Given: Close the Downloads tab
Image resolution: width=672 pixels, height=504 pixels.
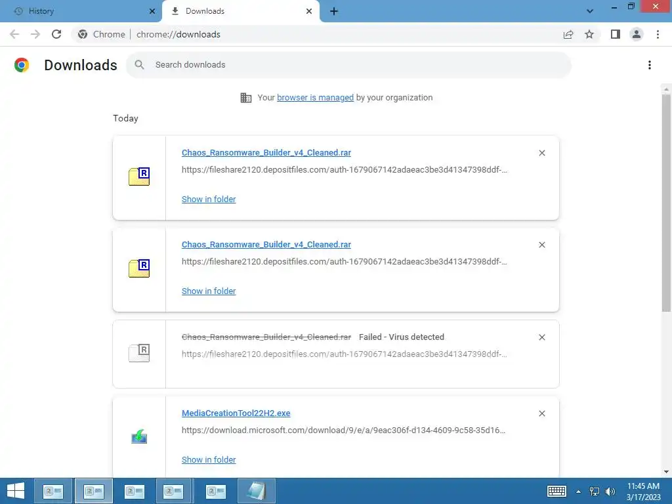Looking at the screenshot, I should point(309,11).
